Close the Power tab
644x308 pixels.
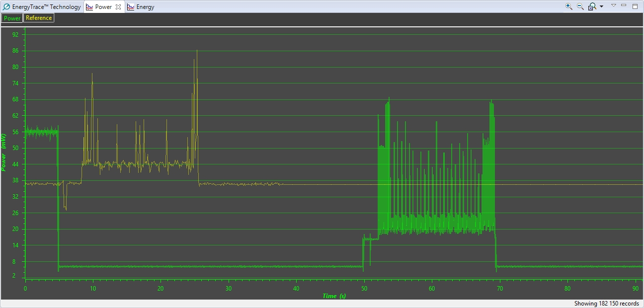118,7
